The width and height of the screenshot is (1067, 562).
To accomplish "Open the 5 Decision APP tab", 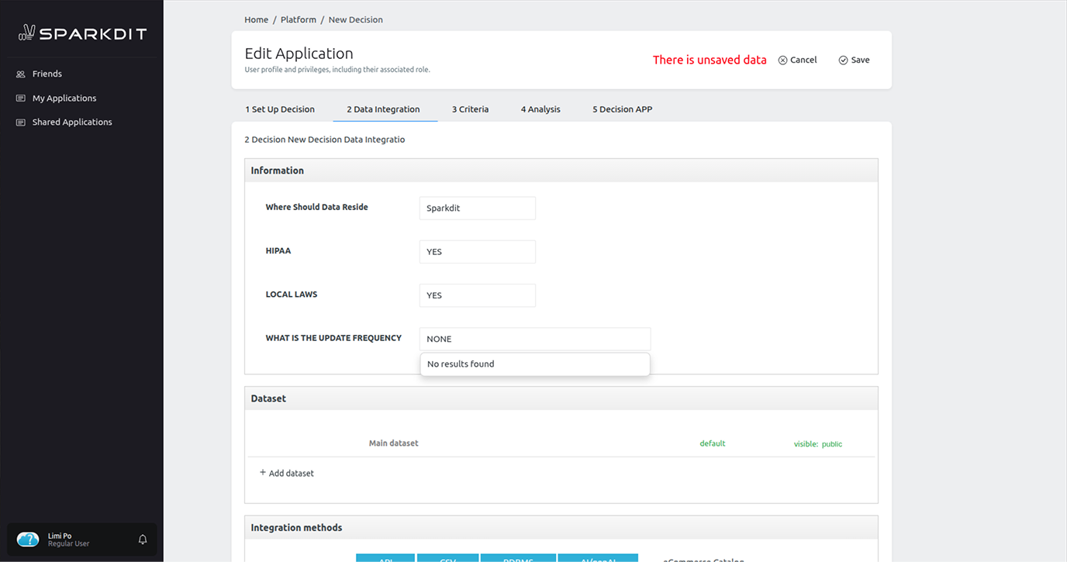I will pyautogui.click(x=621, y=109).
